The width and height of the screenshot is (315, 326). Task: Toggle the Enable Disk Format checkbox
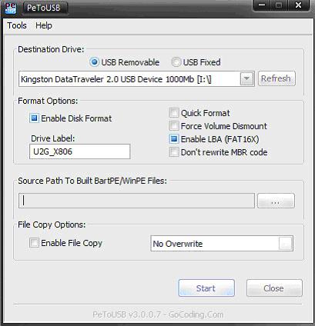(x=34, y=118)
